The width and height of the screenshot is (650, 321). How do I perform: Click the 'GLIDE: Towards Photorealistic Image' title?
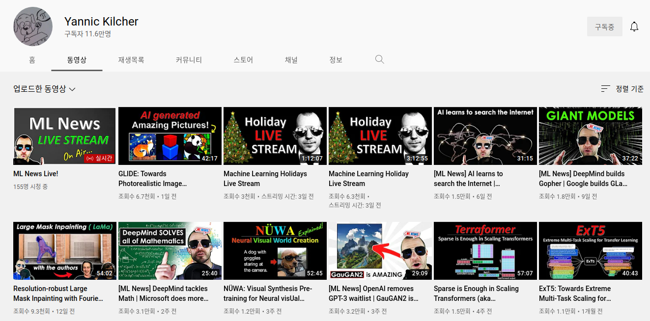click(153, 179)
